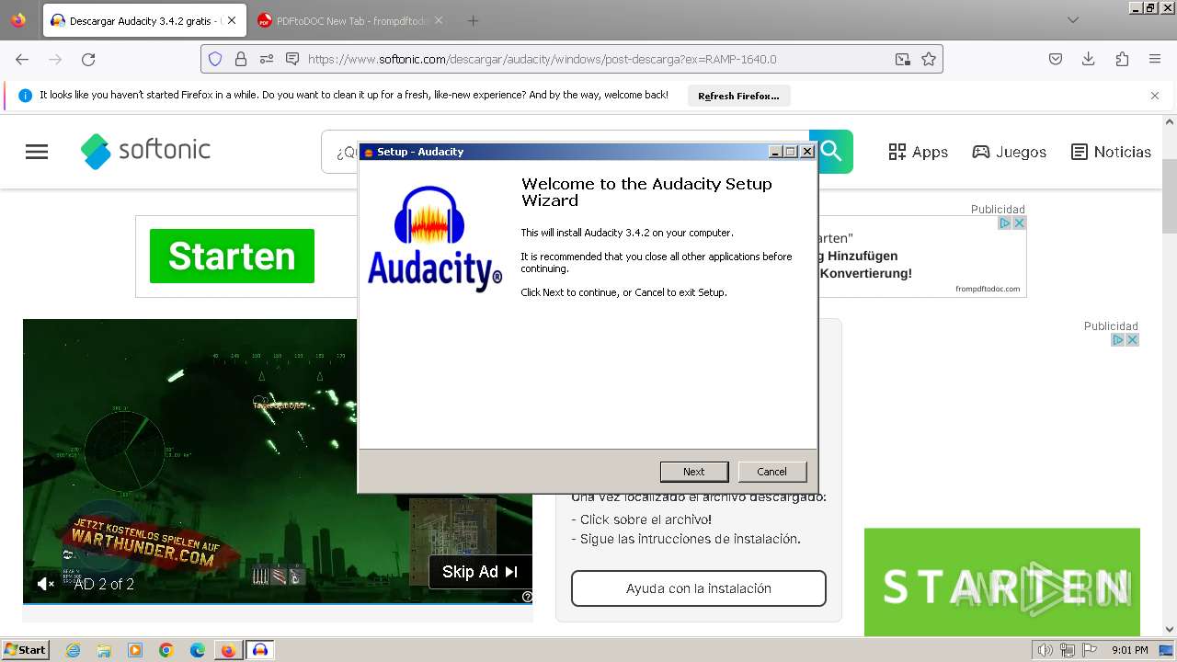Click the Audacity logo in the setup wizard
The width and height of the screenshot is (1177, 662).
click(x=435, y=239)
